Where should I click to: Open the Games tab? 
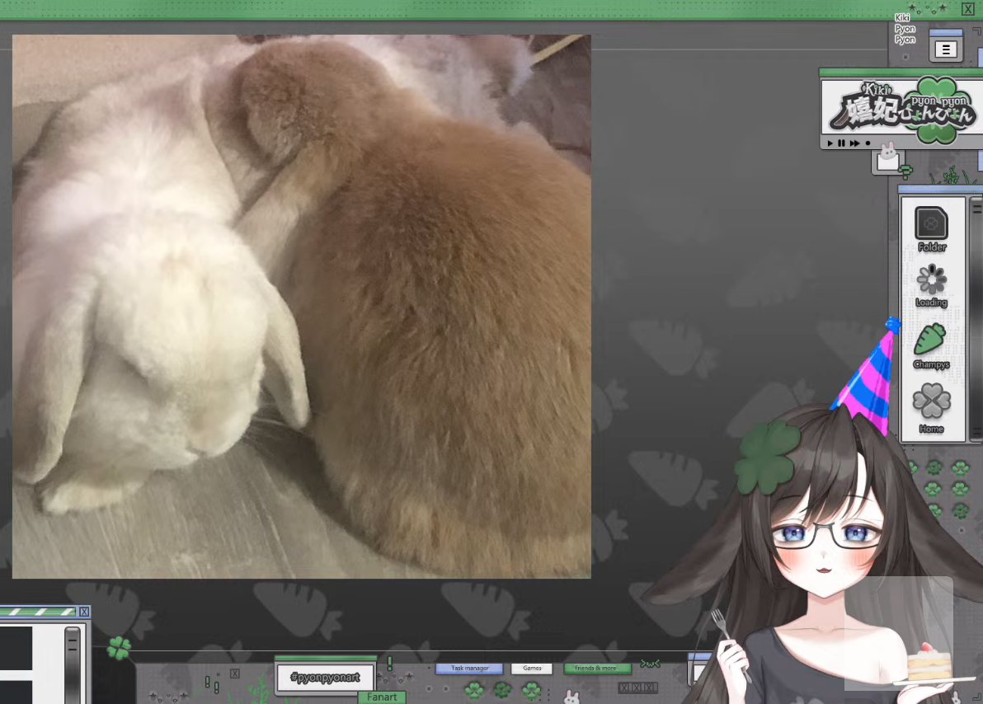pos(532,669)
